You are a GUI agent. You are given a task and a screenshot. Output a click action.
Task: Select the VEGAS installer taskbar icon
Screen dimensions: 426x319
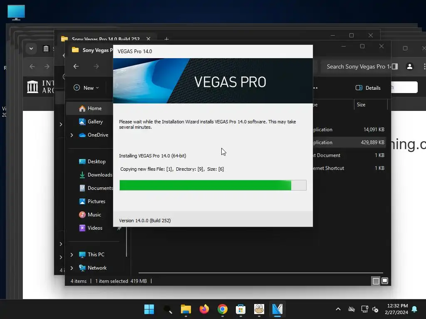click(277, 309)
